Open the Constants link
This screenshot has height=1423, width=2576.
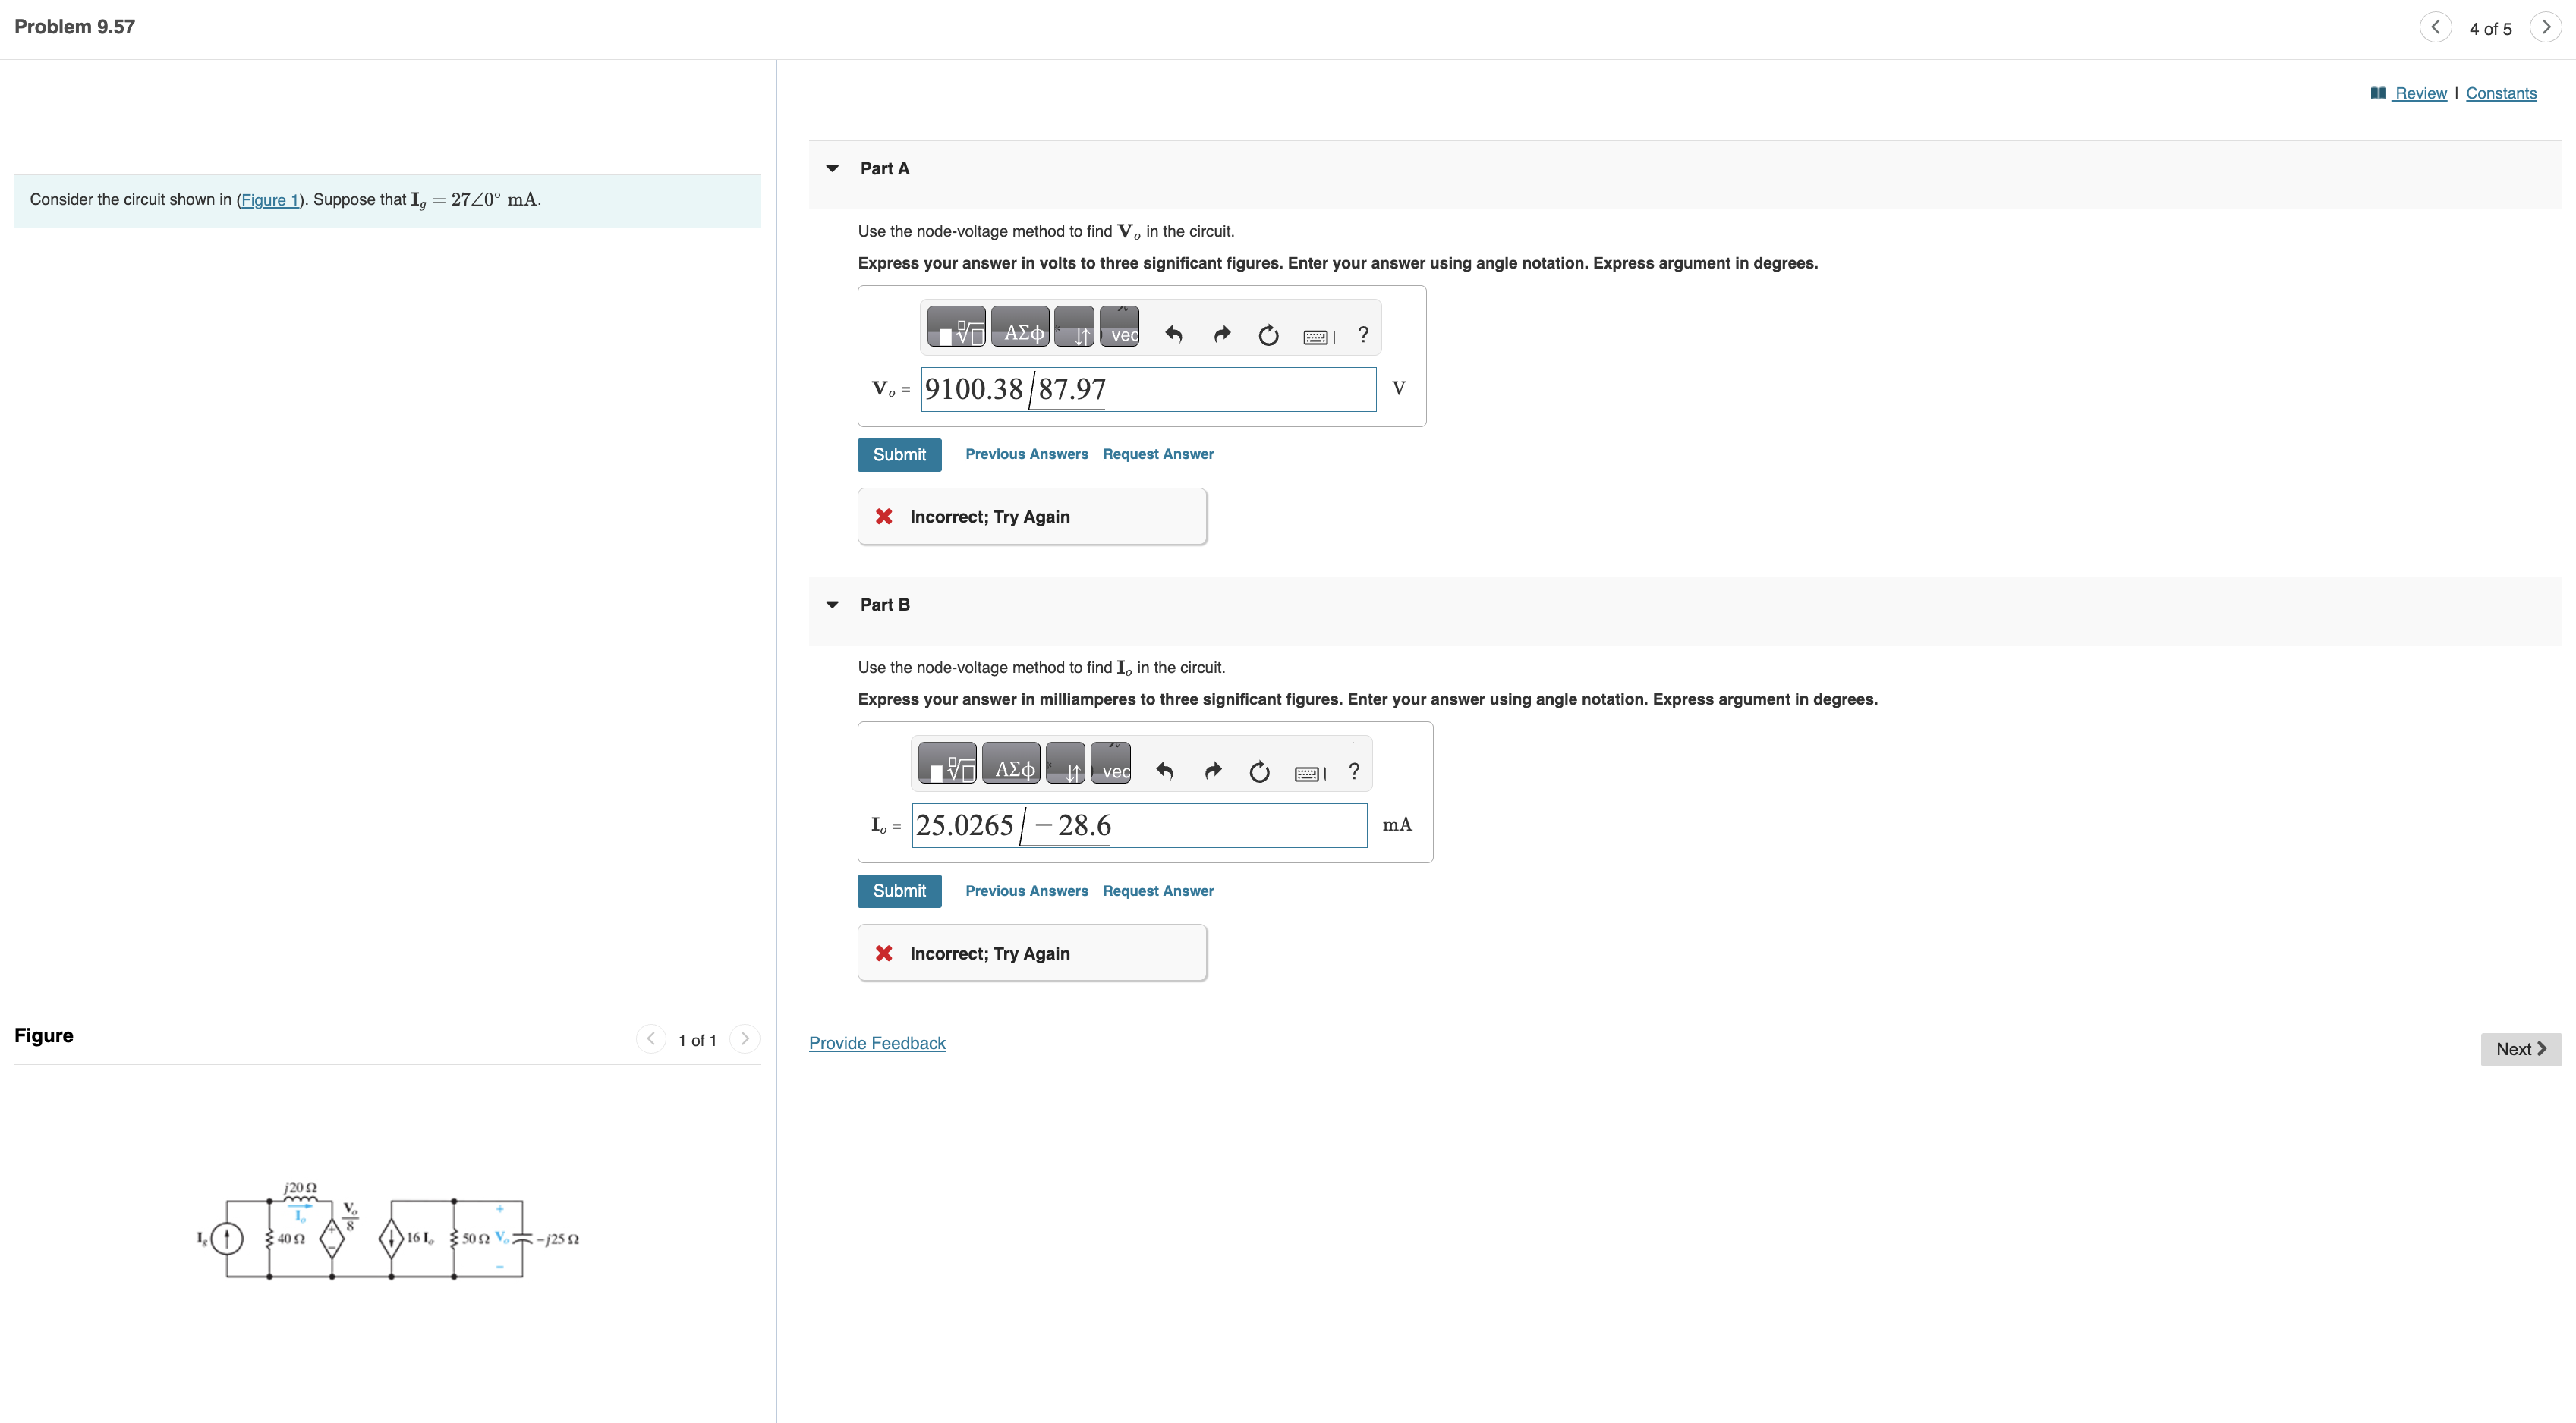[x=2501, y=93]
